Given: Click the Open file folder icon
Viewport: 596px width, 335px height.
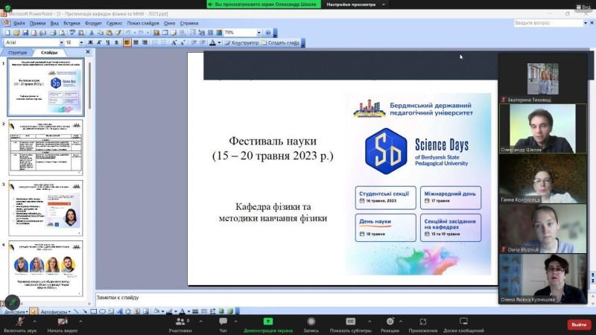Looking at the screenshot, I should pos(16,33).
